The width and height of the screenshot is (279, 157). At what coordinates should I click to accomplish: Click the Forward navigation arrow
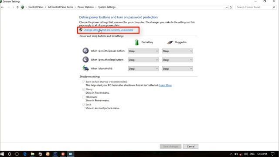8,7
